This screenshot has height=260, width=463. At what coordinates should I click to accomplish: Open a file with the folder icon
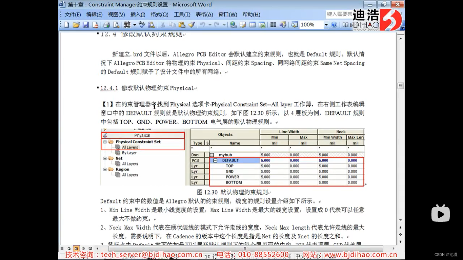76,25
